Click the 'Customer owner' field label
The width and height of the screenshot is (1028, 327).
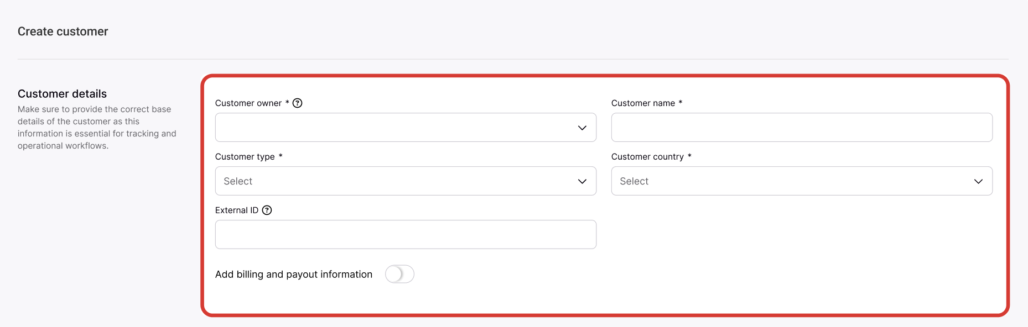pyautogui.click(x=248, y=103)
